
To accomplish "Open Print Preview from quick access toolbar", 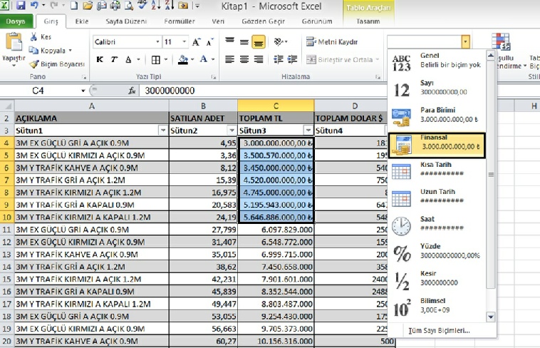I will 129,5.
